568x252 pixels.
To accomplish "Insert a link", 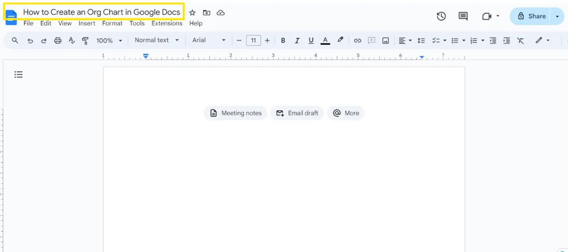I will tap(357, 40).
